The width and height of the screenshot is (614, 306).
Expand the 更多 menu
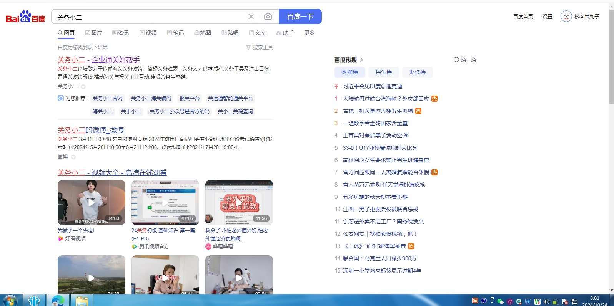point(309,33)
